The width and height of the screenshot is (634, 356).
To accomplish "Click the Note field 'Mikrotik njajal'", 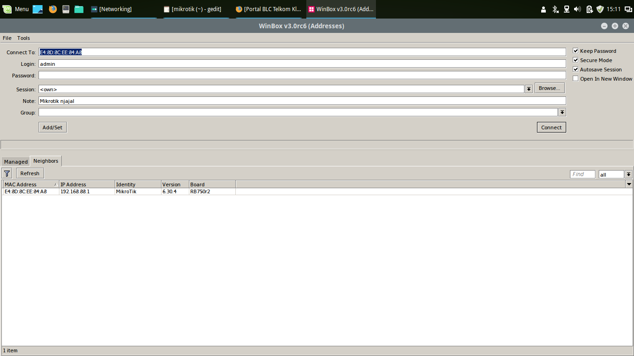I will tap(302, 101).
